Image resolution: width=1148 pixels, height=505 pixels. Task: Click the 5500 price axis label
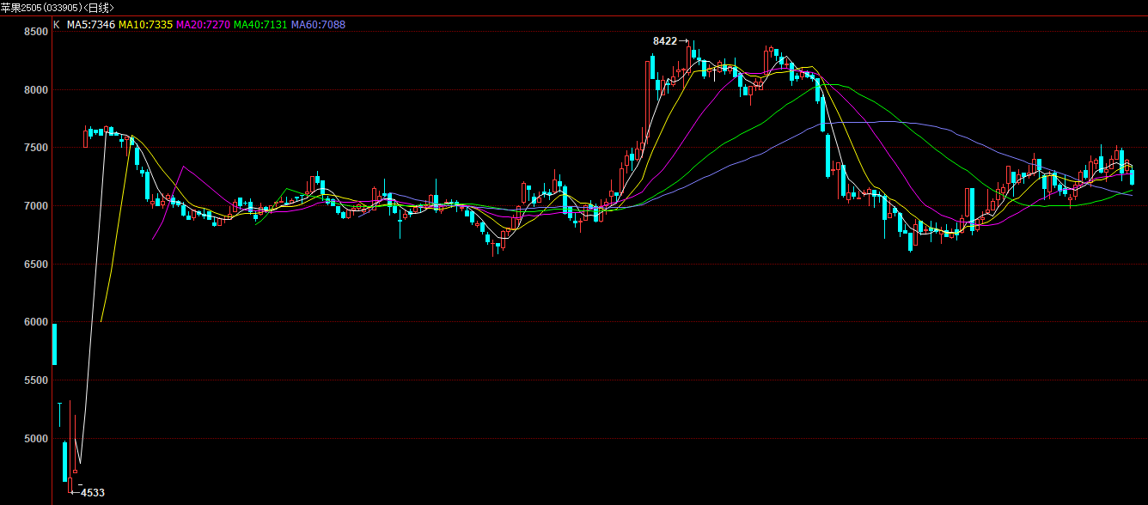coord(36,380)
